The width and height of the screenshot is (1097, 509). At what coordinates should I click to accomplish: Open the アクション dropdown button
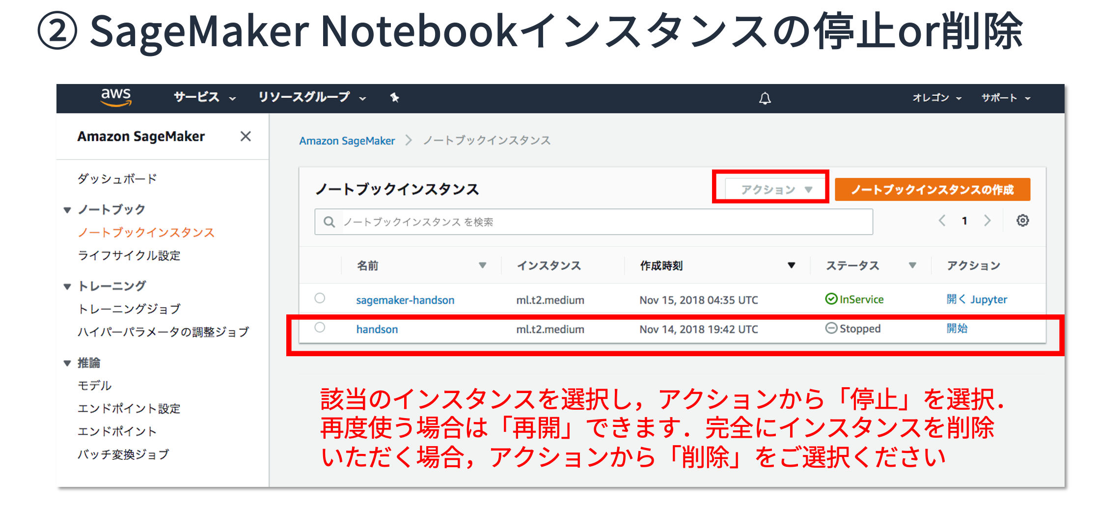(776, 190)
